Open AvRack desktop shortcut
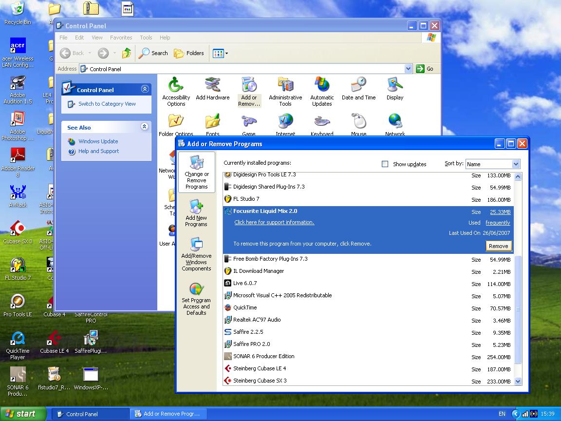Viewport: 561px width, 421px height. (18, 196)
